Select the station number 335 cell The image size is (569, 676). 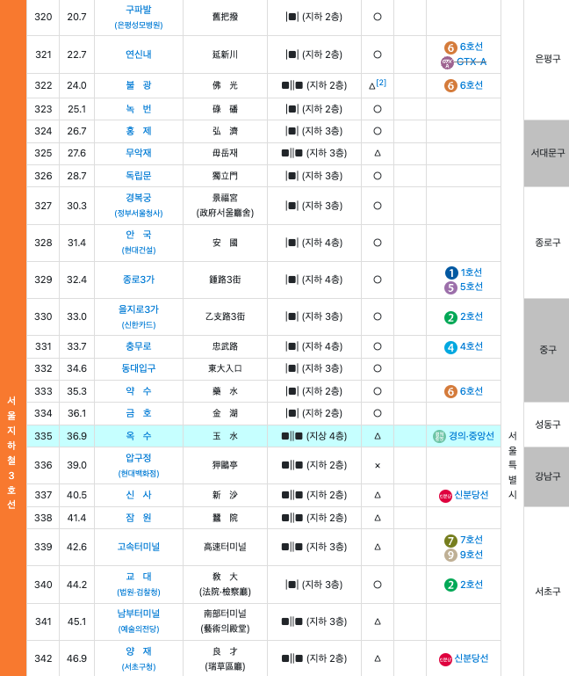[x=43, y=436]
